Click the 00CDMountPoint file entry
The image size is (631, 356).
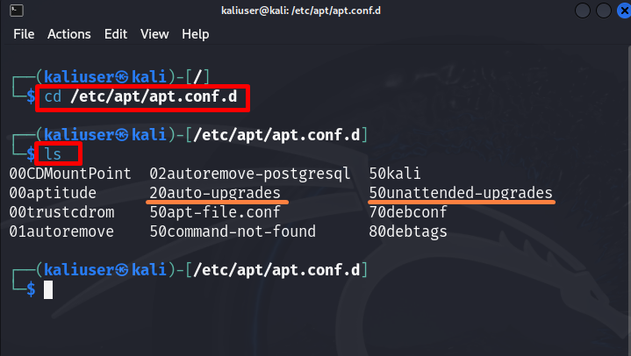70,174
